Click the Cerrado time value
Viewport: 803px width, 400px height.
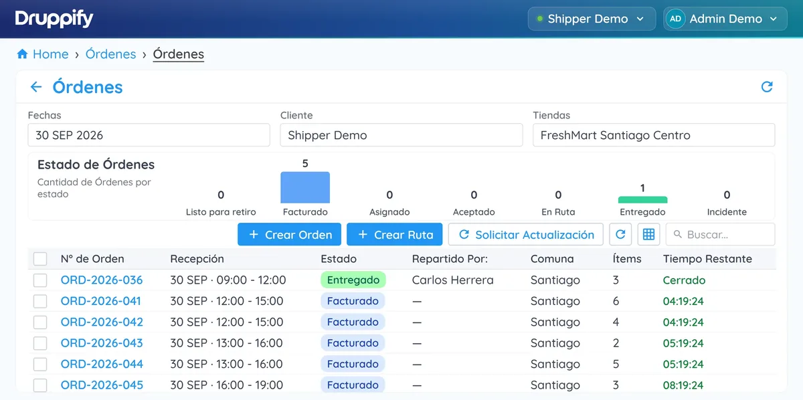(x=684, y=280)
